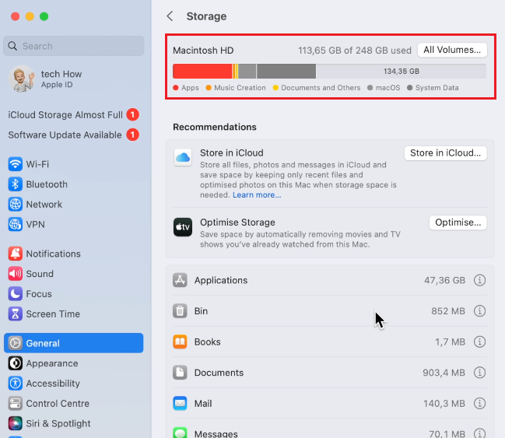Click the Control Centre icon
This screenshot has width=505, height=438.
coord(15,403)
